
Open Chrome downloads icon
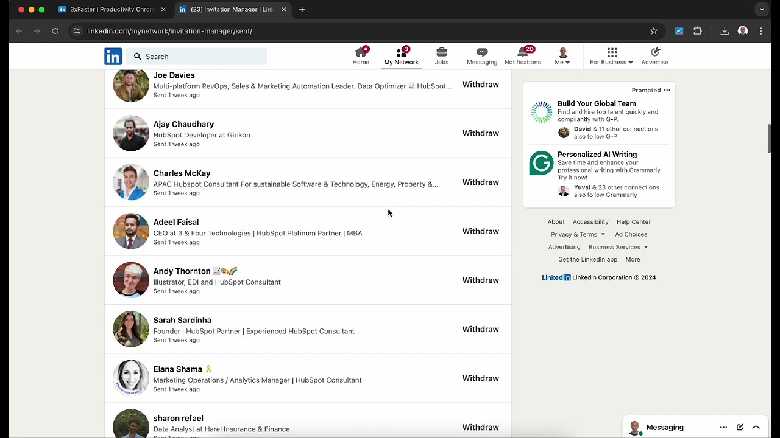point(725,31)
